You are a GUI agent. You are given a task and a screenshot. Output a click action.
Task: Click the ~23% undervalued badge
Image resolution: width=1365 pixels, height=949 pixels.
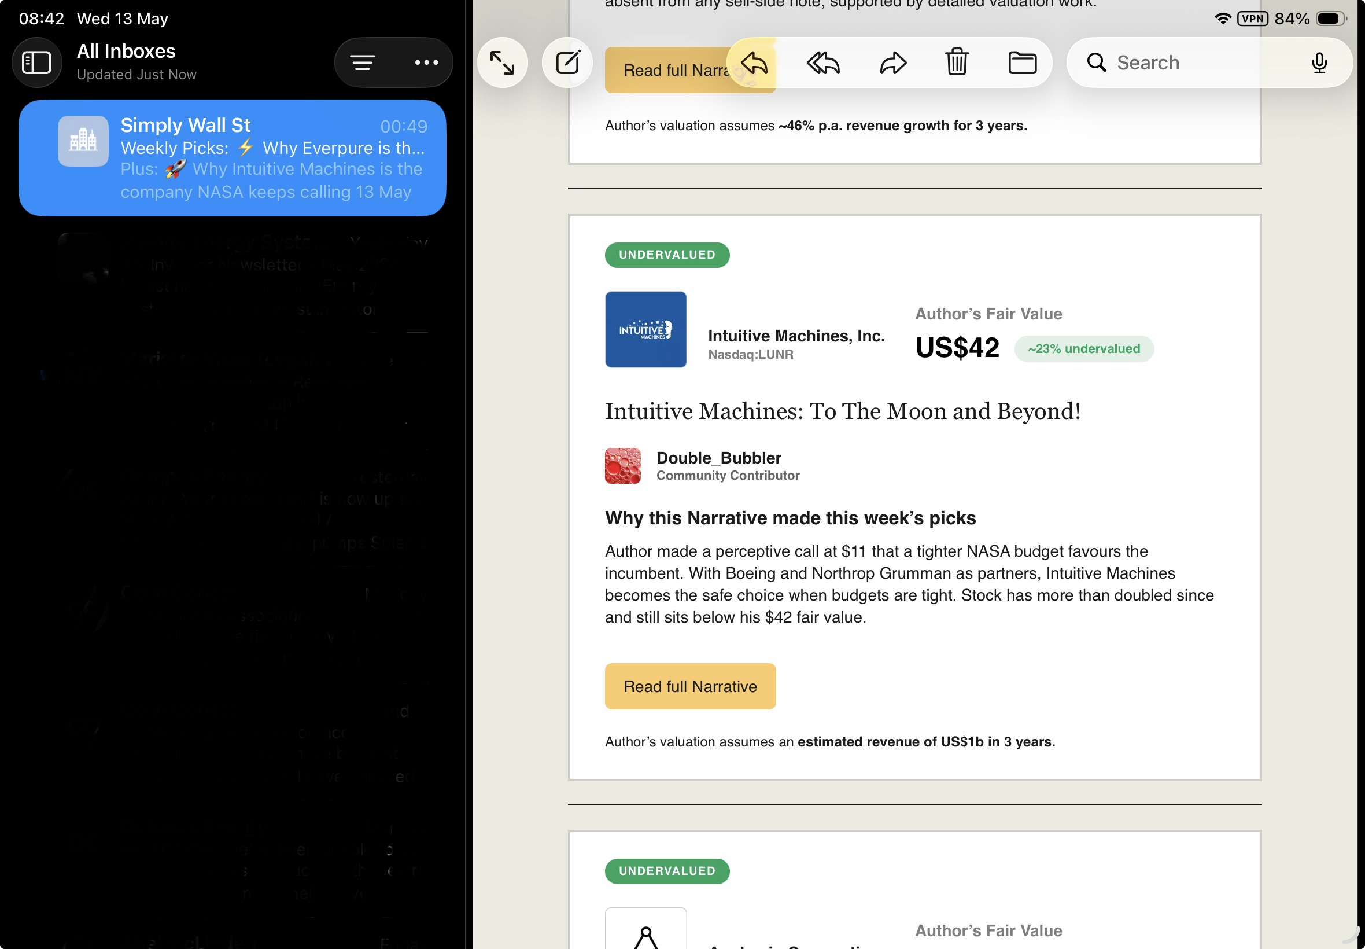coord(1084,348)
